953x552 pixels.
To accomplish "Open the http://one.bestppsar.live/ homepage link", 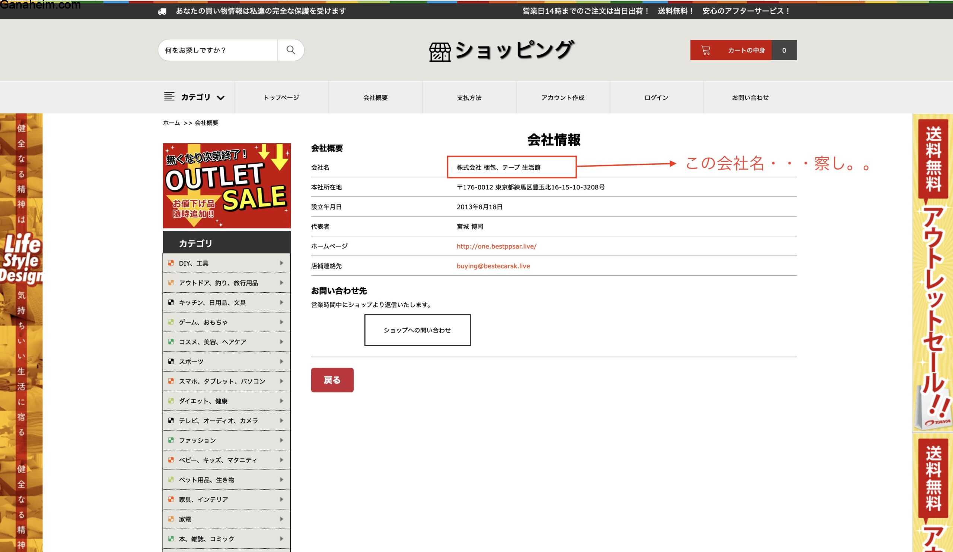I will pos(496,246).
